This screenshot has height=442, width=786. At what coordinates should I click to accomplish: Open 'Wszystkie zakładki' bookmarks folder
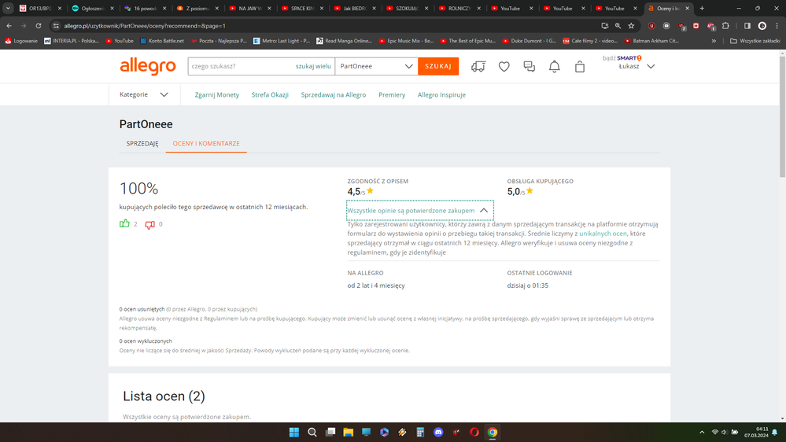pos(755,41)
